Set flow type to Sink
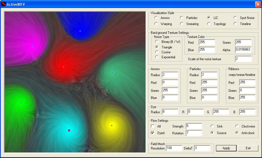Viewport: 262px width, 158px height. 212,126
